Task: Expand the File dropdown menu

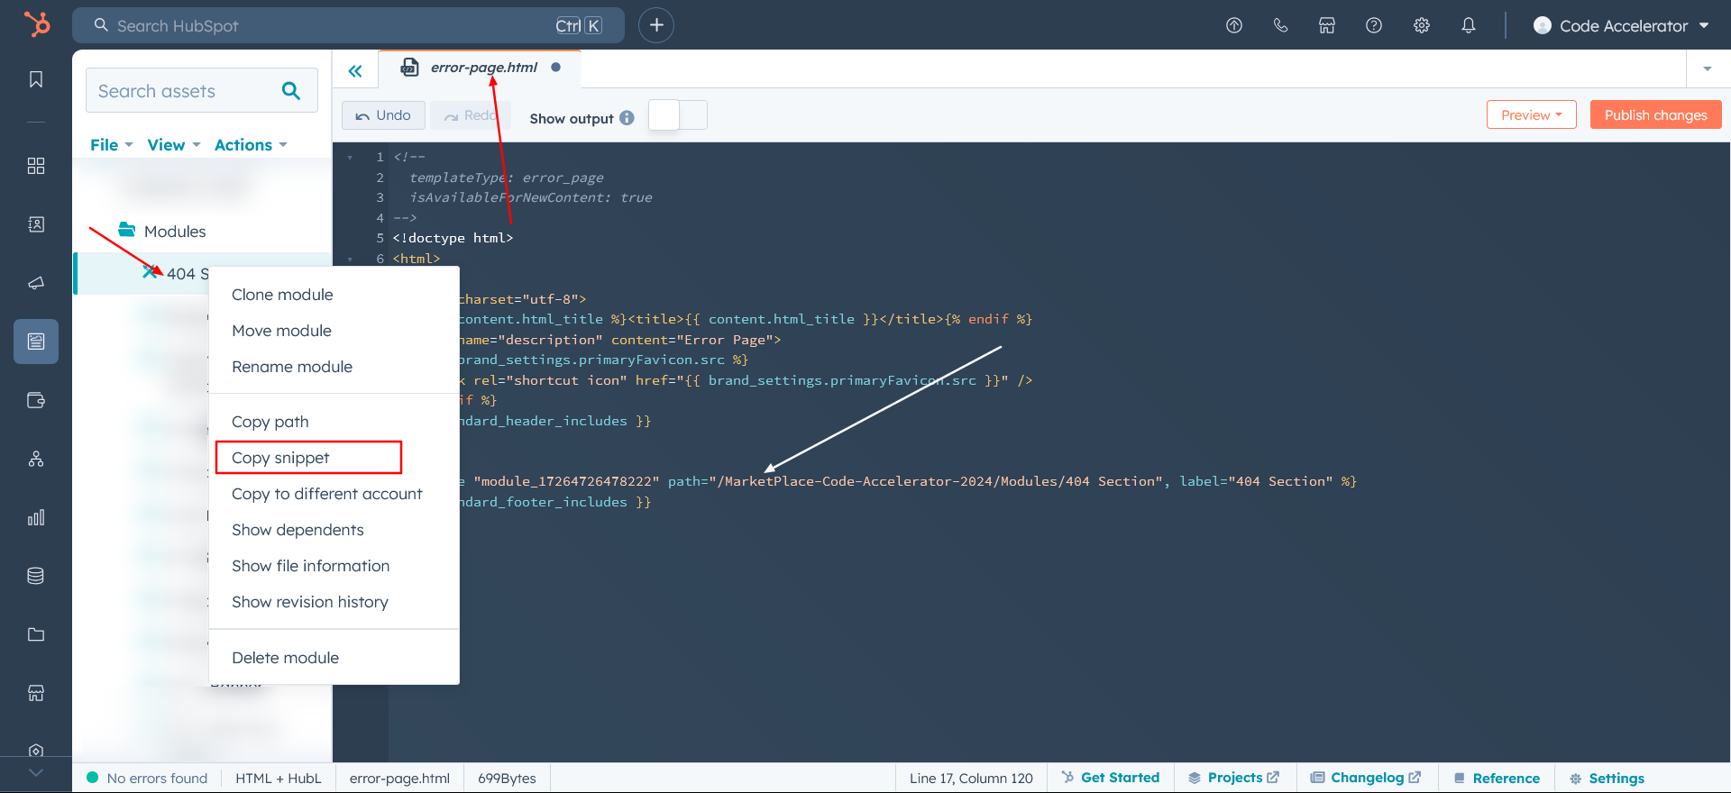Action: click(111, 145)
